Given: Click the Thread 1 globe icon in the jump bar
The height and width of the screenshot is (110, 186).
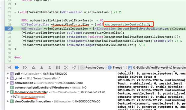Looking at the screenshot, I should tap(109, 67).
